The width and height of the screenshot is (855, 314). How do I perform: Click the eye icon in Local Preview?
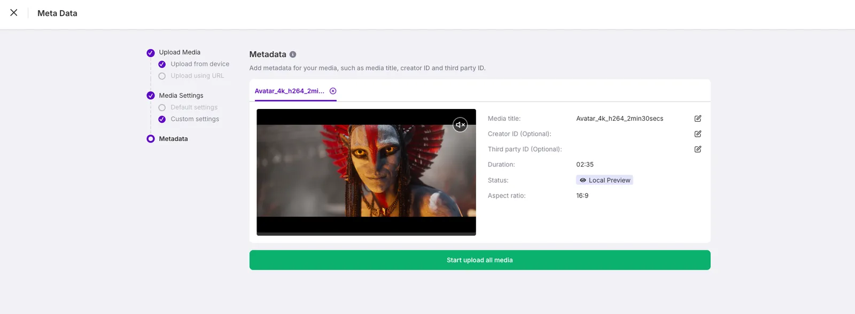click(x=583, y=180)
